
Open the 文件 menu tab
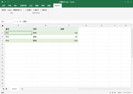pyautogui.click(x=4, y=6)
